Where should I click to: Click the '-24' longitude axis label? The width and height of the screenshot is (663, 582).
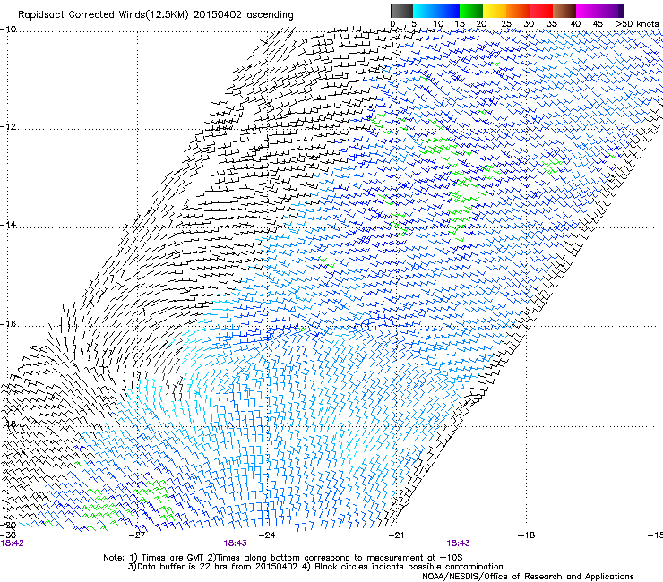pos(267,535)
